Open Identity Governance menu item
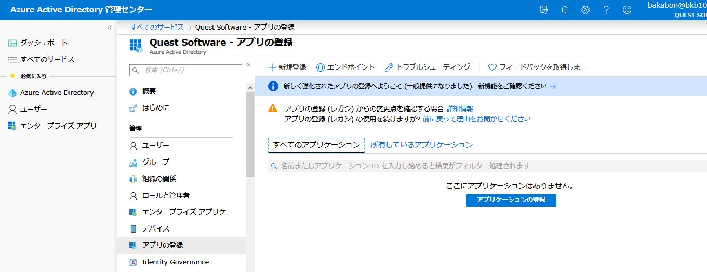The width and height of the screenshot is (707, 272). (x=181, y=262)
